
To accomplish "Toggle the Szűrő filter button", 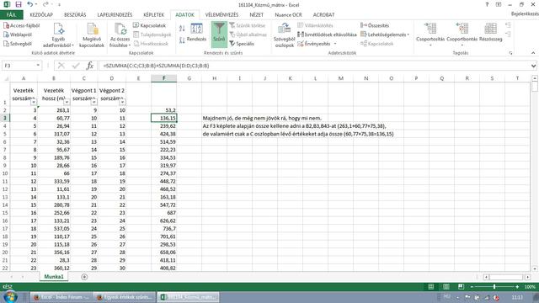I will [x=219, y=34].
